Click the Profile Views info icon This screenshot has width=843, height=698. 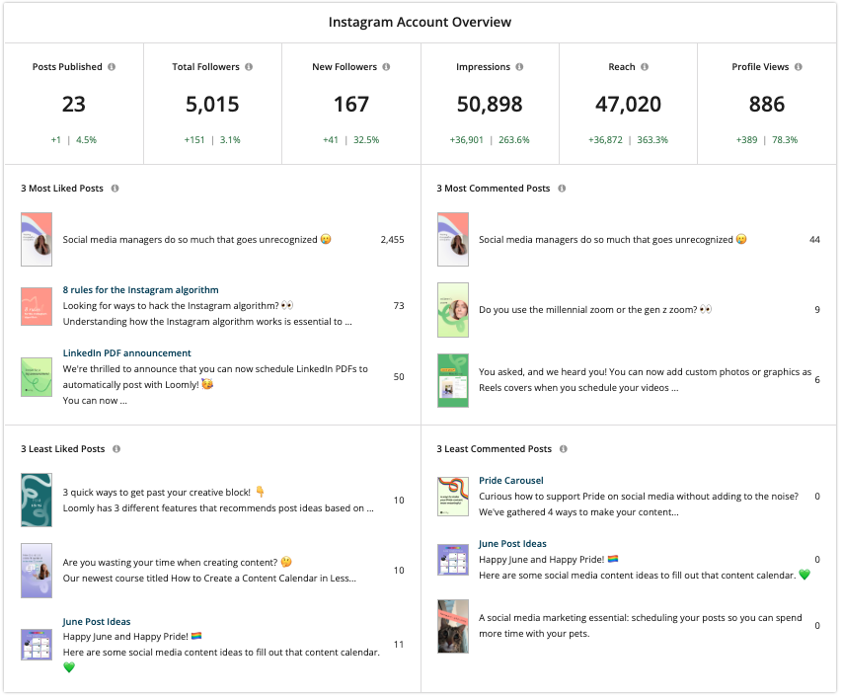coord(798,66)
